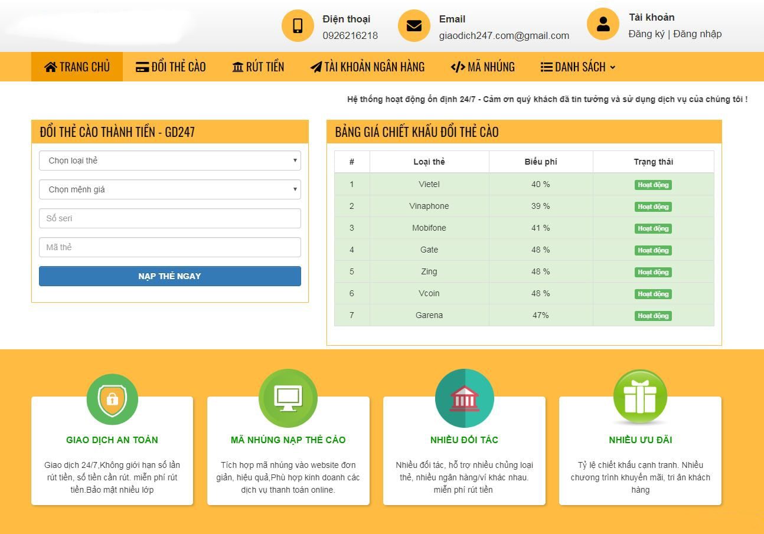Click the Đăng ký link
The height and width of the screenshot is (534, 764).
[647, 34]
